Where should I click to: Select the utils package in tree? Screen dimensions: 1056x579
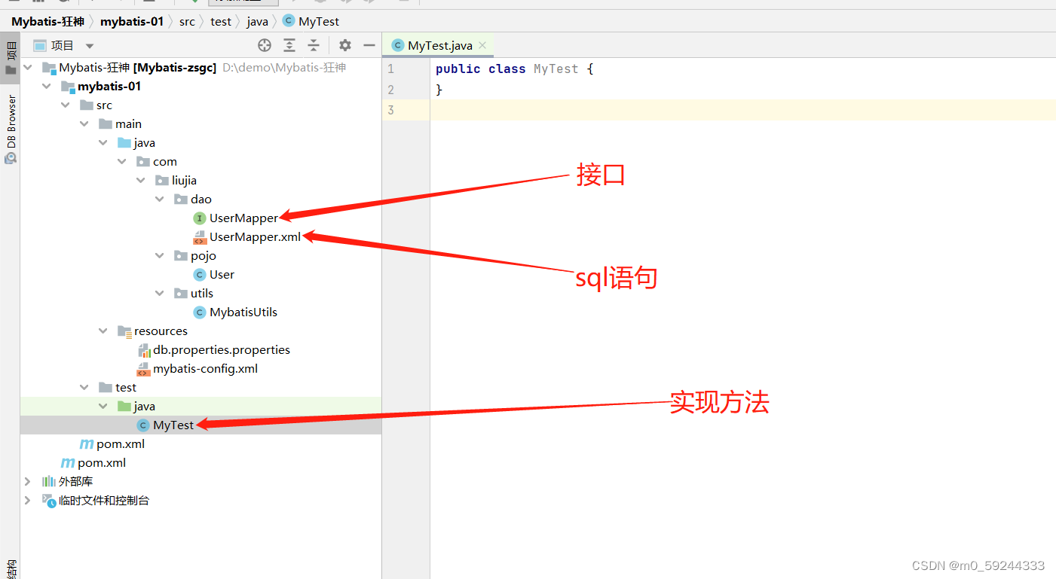[202, 293]
